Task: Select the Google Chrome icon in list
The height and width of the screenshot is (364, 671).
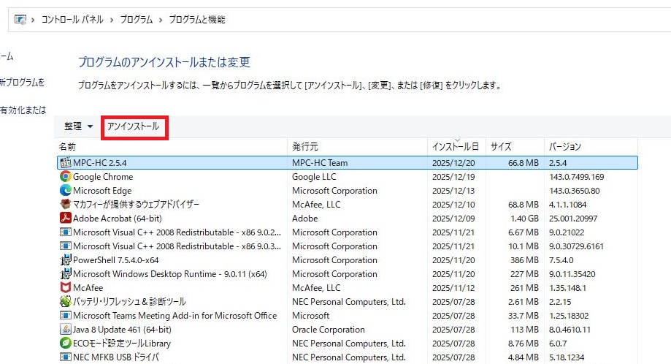Action: coord(65,176)
